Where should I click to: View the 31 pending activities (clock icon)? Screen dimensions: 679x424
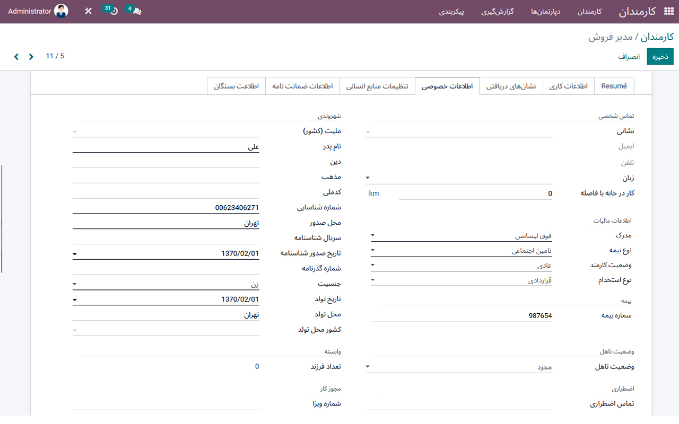pos(111,10)
